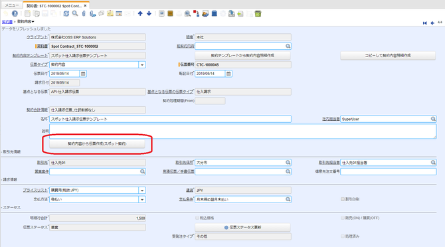Toggle the 販売(ON) / 購買(OFF) checkbox

coord(343,218)
